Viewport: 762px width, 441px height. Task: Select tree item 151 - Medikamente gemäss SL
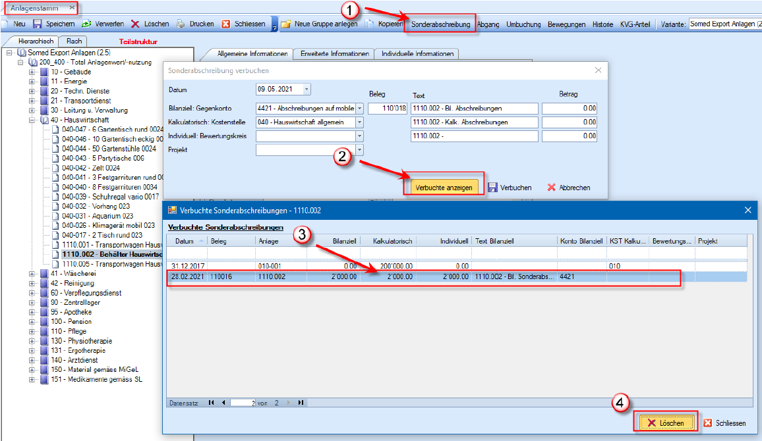click(x=96, y=379)
